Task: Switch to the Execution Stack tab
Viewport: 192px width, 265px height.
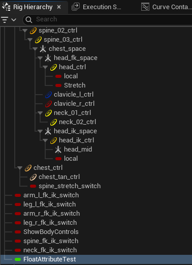Action: (97, 7)
